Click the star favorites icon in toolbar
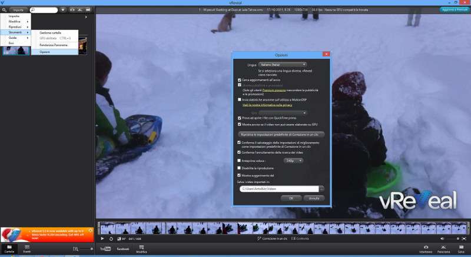471x257 pixels. pos(63,10)
